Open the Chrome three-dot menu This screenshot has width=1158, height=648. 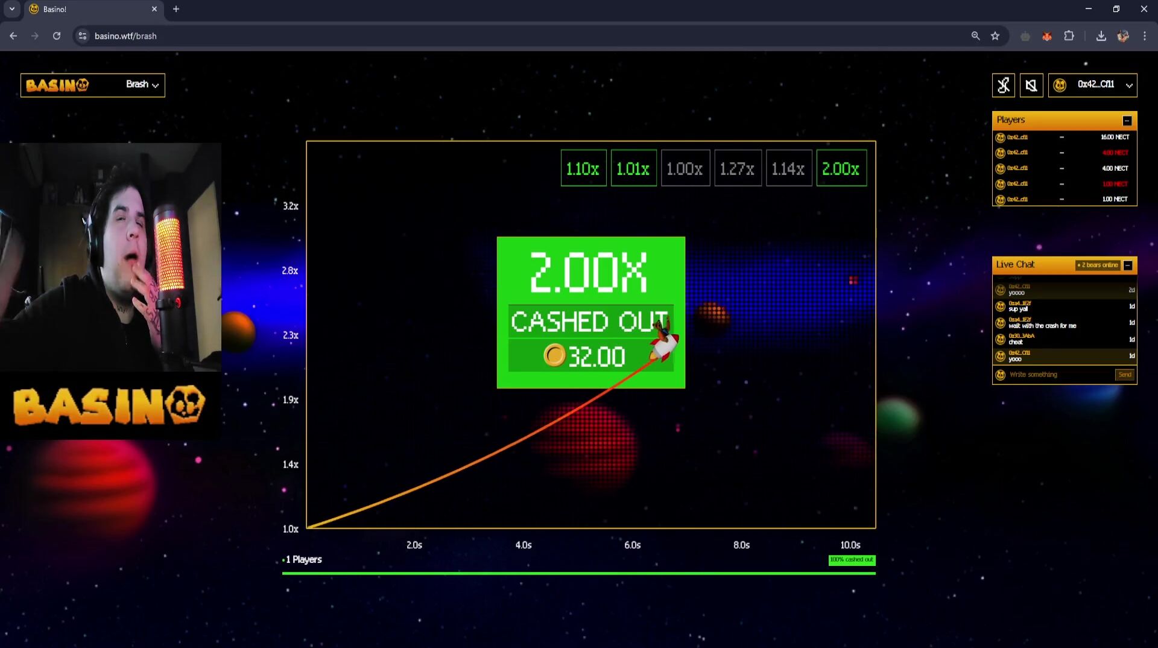[1144, 36]
